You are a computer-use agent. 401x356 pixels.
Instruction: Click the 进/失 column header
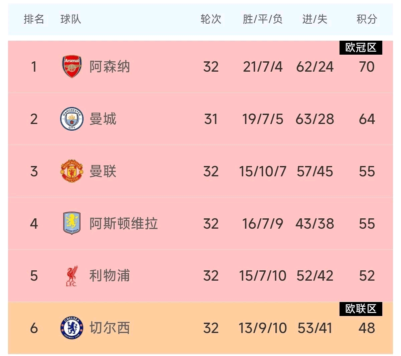[x=314, y=19]
